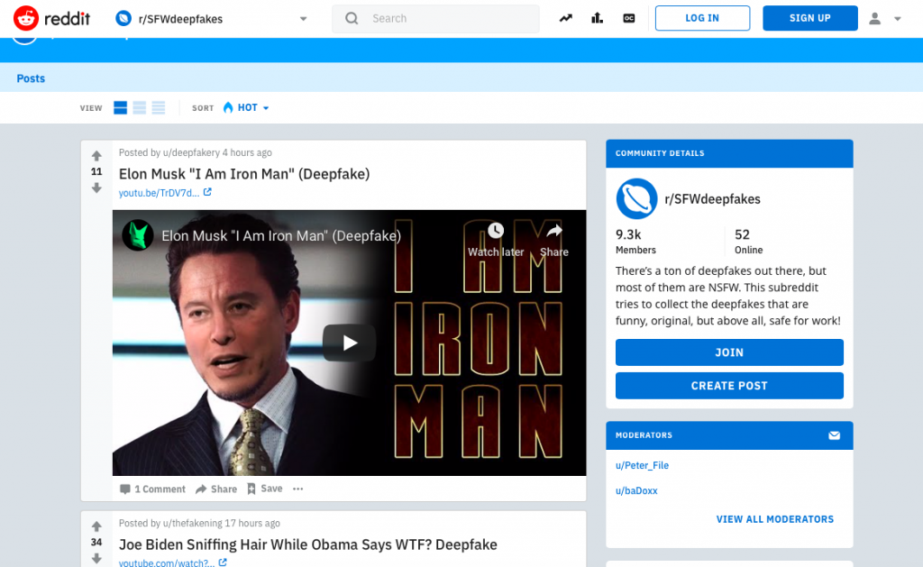This screenshot has height=567, width=923.
Task: Select the classic view layout
Action: 140,108
